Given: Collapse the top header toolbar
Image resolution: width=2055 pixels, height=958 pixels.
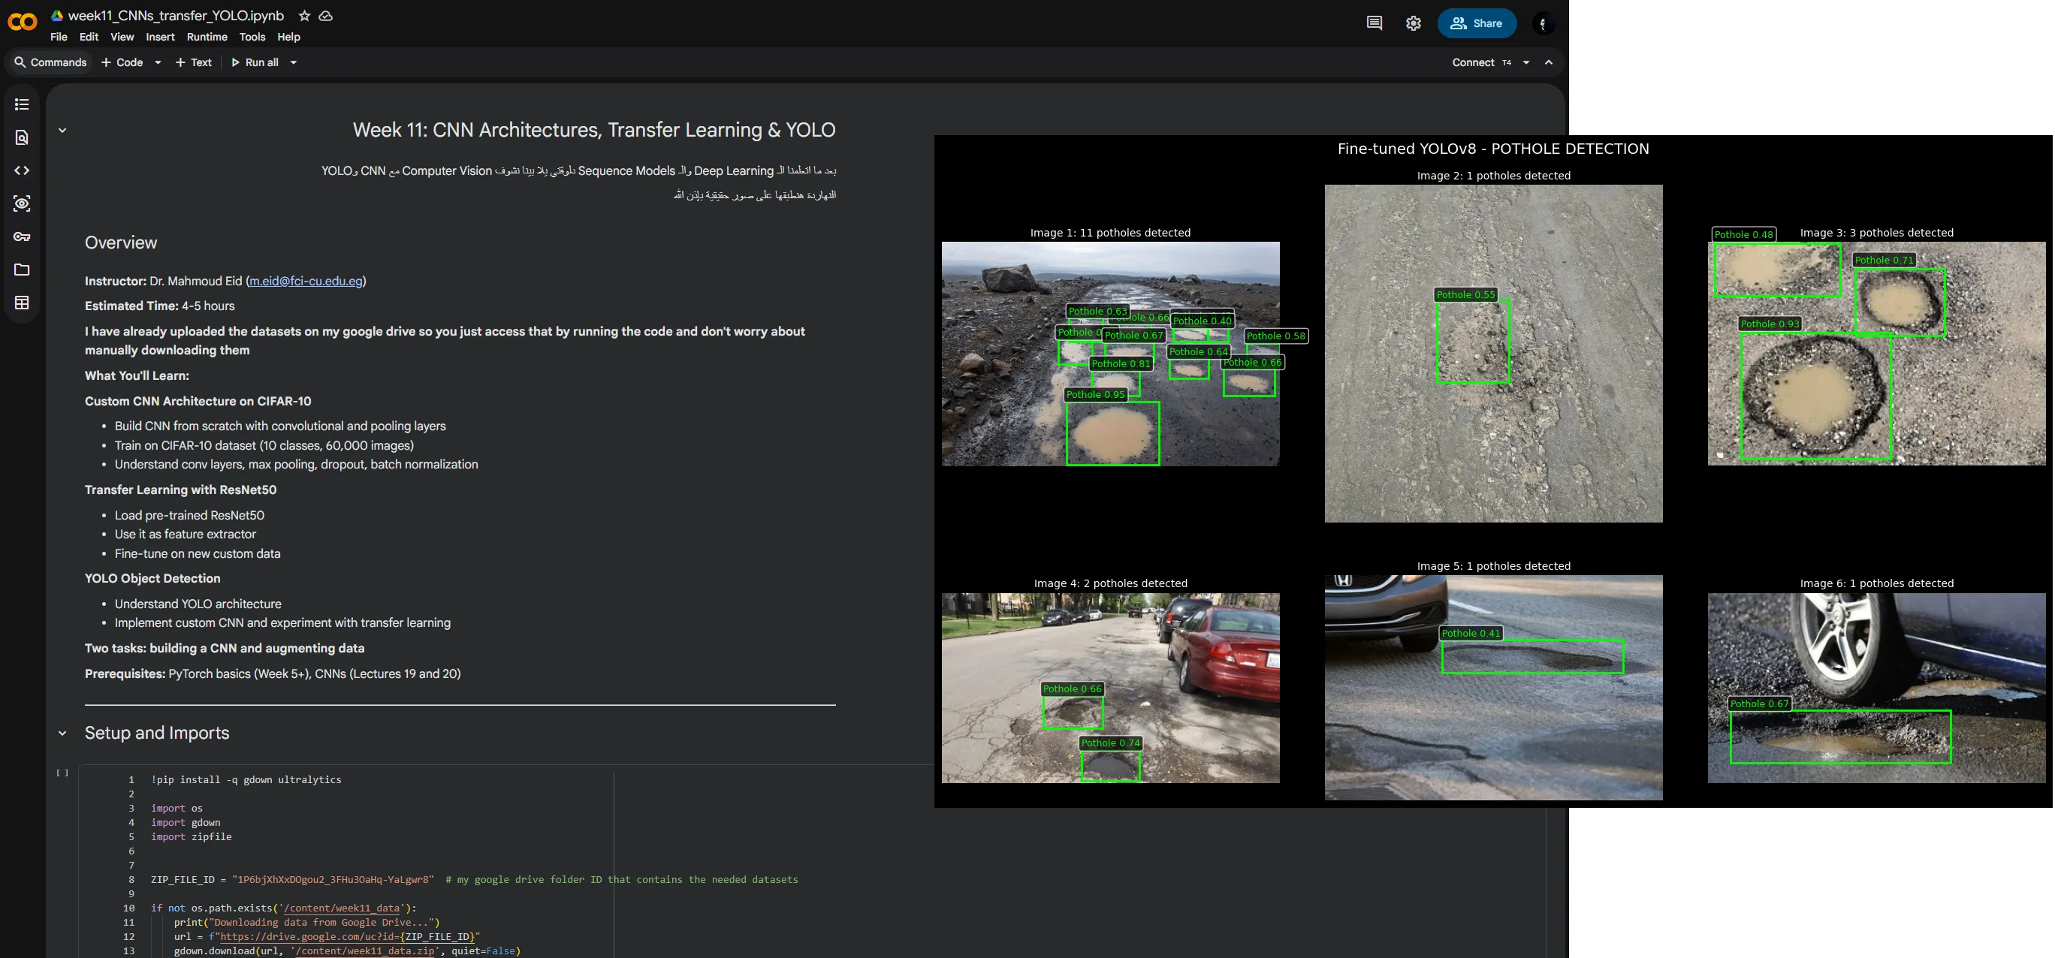Looking at the screenshot, I should click(1549, 62).
